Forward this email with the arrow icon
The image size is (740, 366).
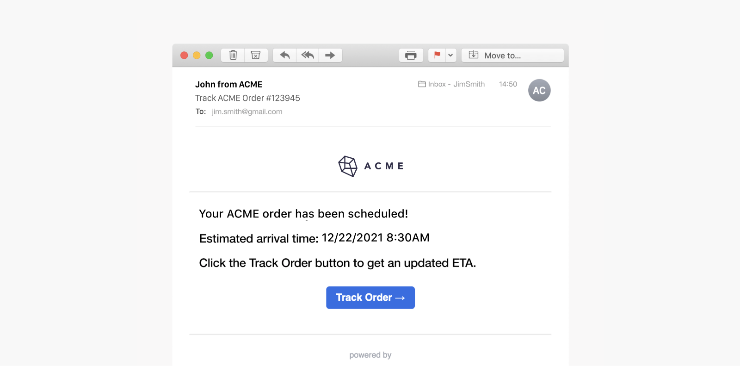click(330, 55)
